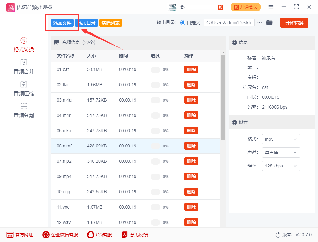The width and height of the screenshot is (318, 242).
Task: Click the progress bar of 01.caf
Action: pyautogui.click(x=156, y=70)
